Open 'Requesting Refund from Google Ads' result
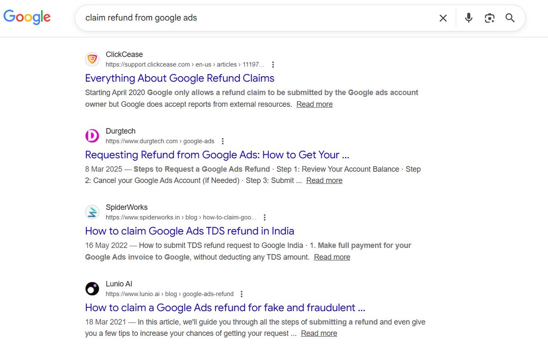The width and height of the screenshot is (548, 353). point(217,155)
